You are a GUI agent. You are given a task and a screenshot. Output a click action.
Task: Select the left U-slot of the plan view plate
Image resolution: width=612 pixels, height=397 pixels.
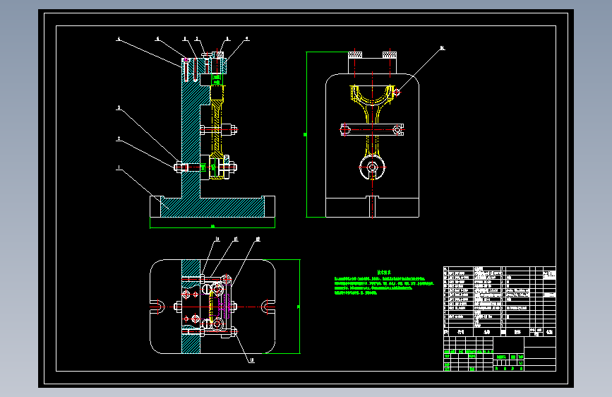[x=157, y=307]
